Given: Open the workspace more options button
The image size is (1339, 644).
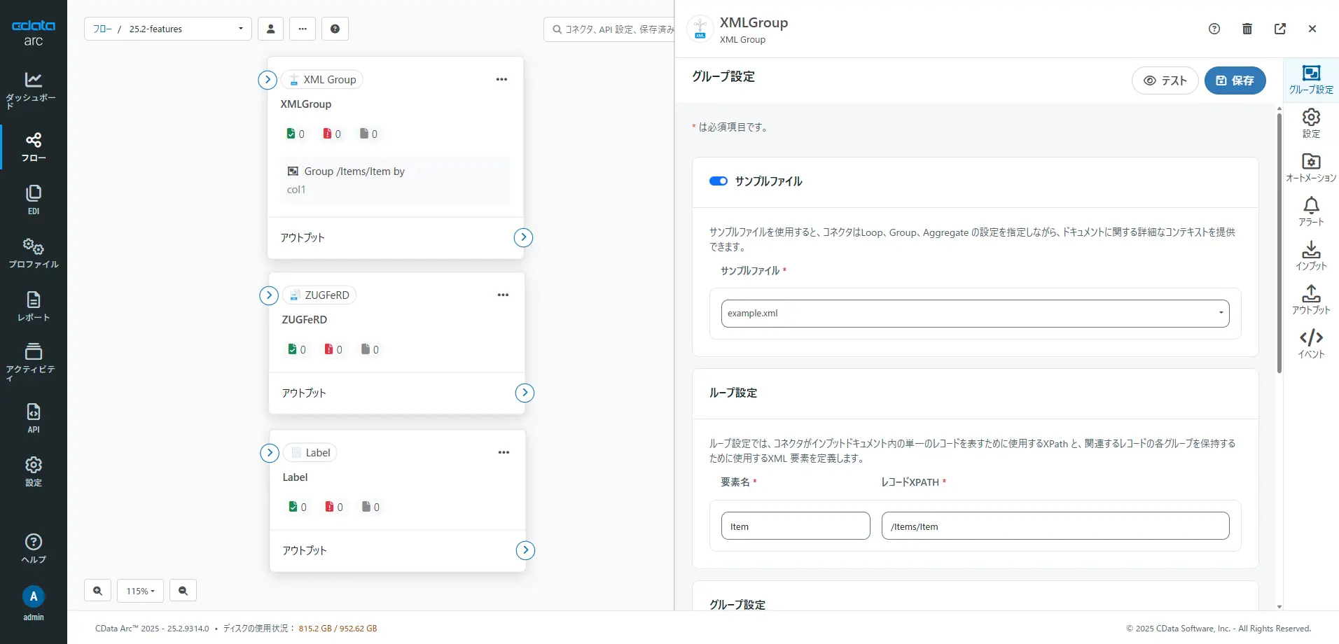Looking at the screenshot, I should tap(303, 29).
